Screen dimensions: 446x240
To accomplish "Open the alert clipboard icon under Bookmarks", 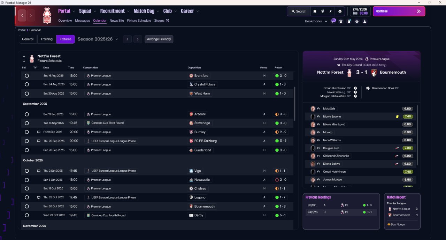I will point(349,21).
